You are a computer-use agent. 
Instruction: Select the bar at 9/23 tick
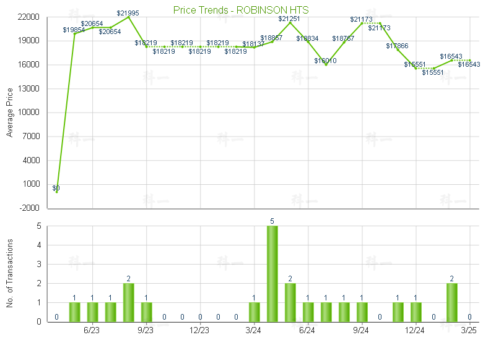(x=146, y=312)
